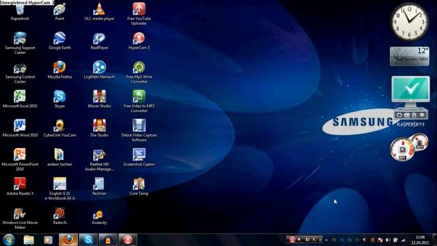Switch to Skype in the taskbar
The image size is (437, 246).
88,240
